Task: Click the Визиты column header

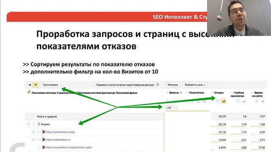Action: point(174,93)
